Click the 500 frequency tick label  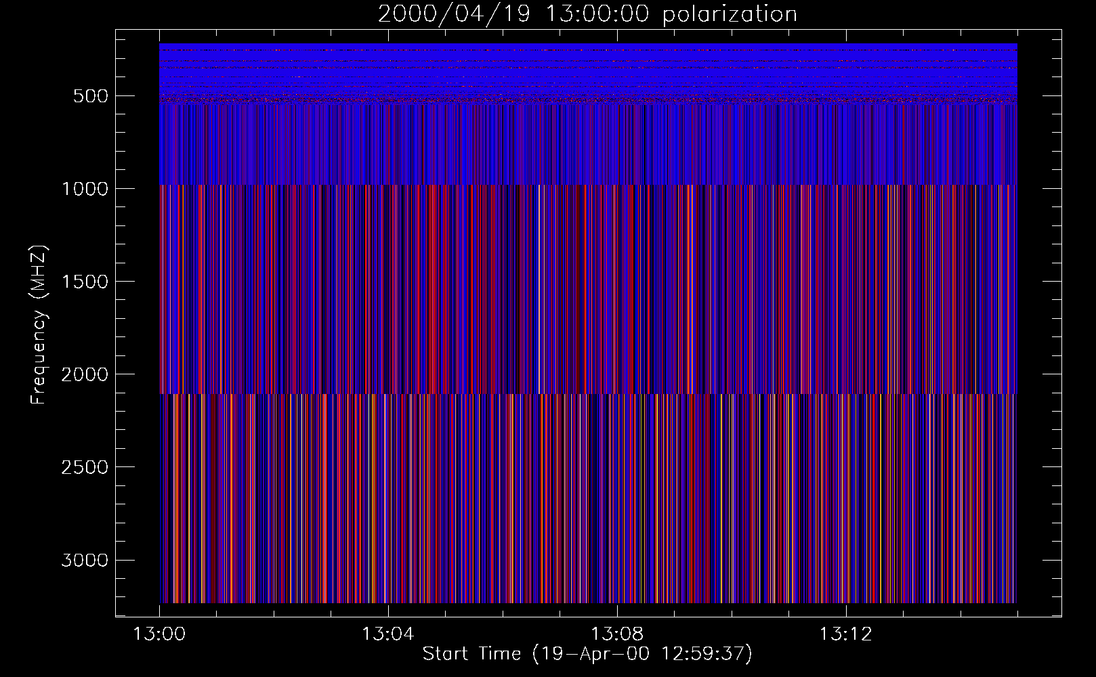click(91, 96)
